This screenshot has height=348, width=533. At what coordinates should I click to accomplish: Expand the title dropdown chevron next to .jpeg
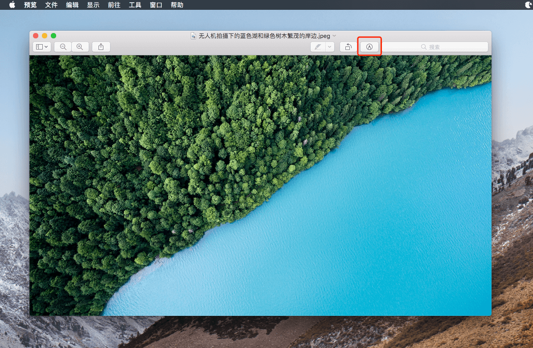(x=335, y=36)
